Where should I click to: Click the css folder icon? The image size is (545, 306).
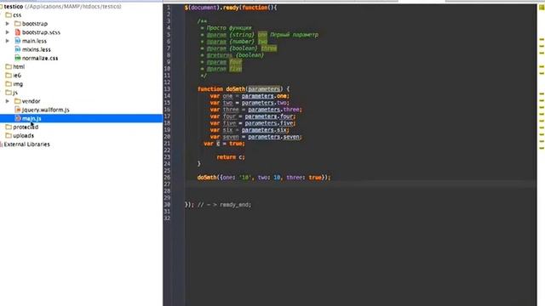[9, 15]
